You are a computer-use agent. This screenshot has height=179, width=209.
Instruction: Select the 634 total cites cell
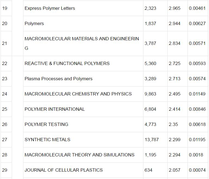coord(149,170)
